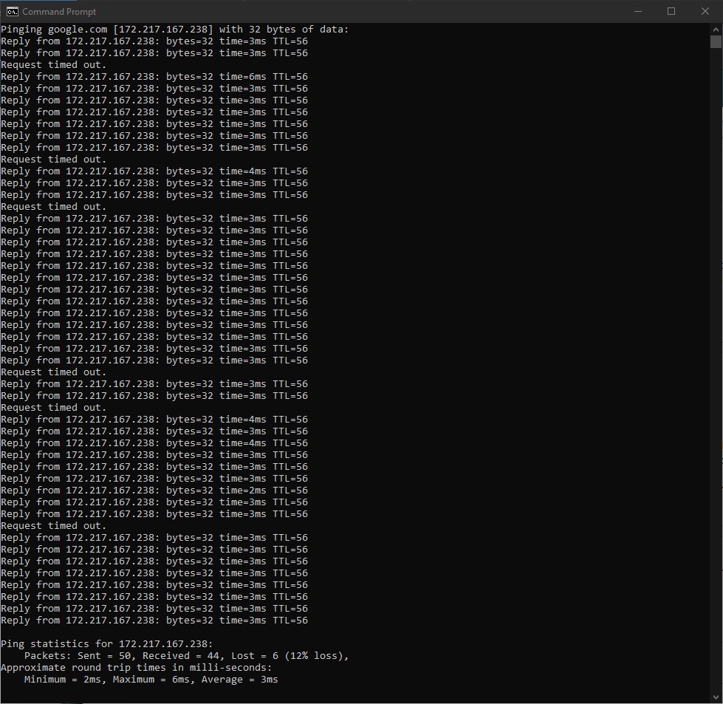Click the last 'Request timed out.' line

click(53, 526)
